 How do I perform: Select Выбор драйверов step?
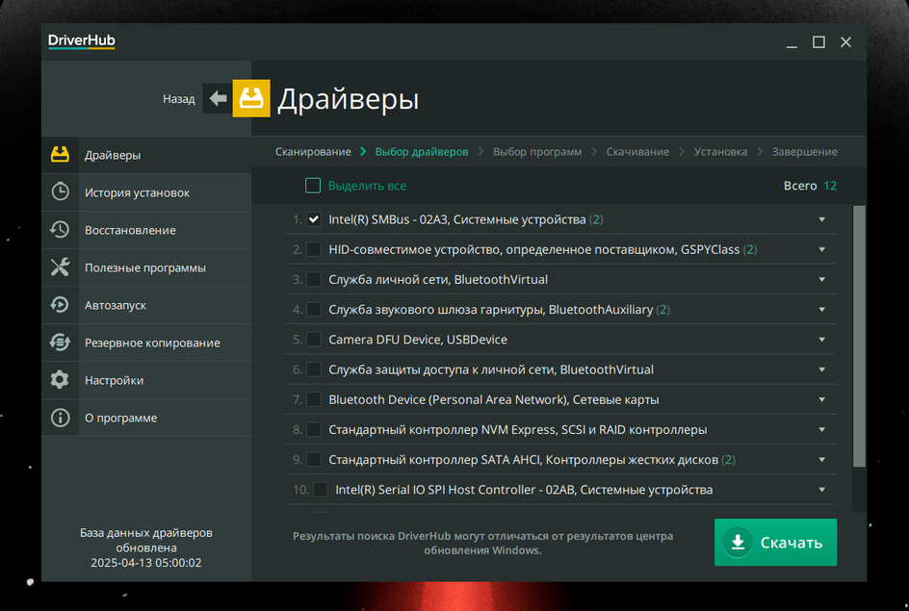click(422, 152)
